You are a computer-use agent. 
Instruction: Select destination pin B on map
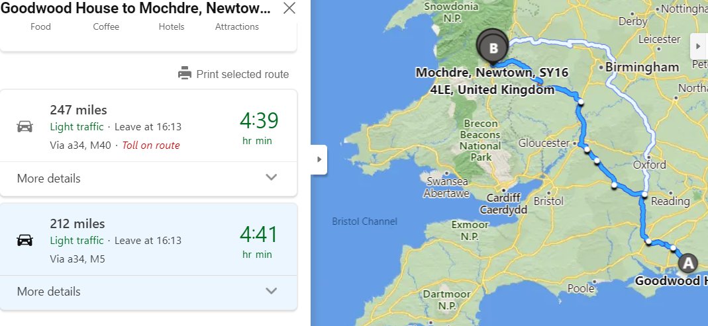point(493,47)
